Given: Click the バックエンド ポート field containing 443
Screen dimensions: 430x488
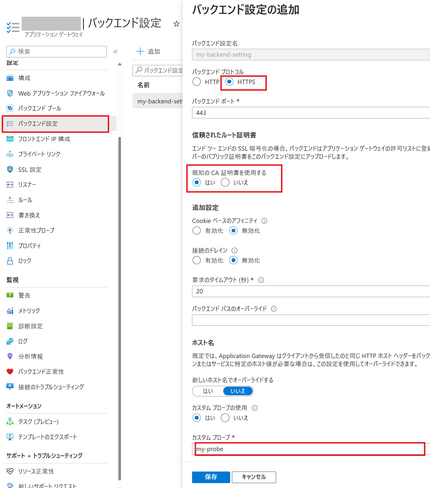Looking at the screenshot, I should (311, 113).
